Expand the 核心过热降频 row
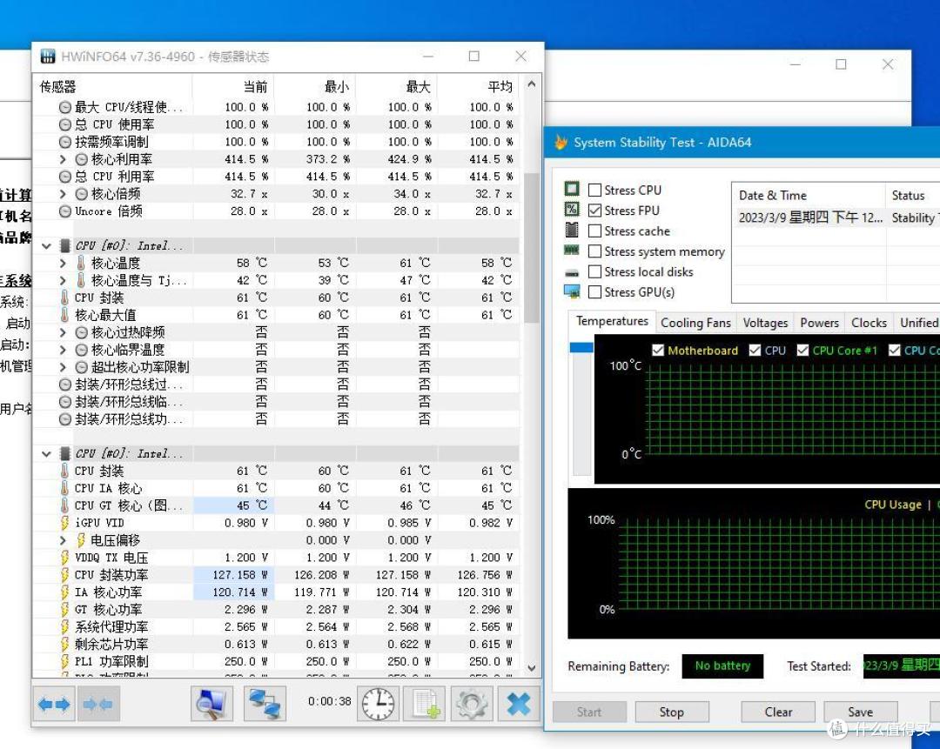The height and width of the screenshot is (749, 940). (63, 332)
